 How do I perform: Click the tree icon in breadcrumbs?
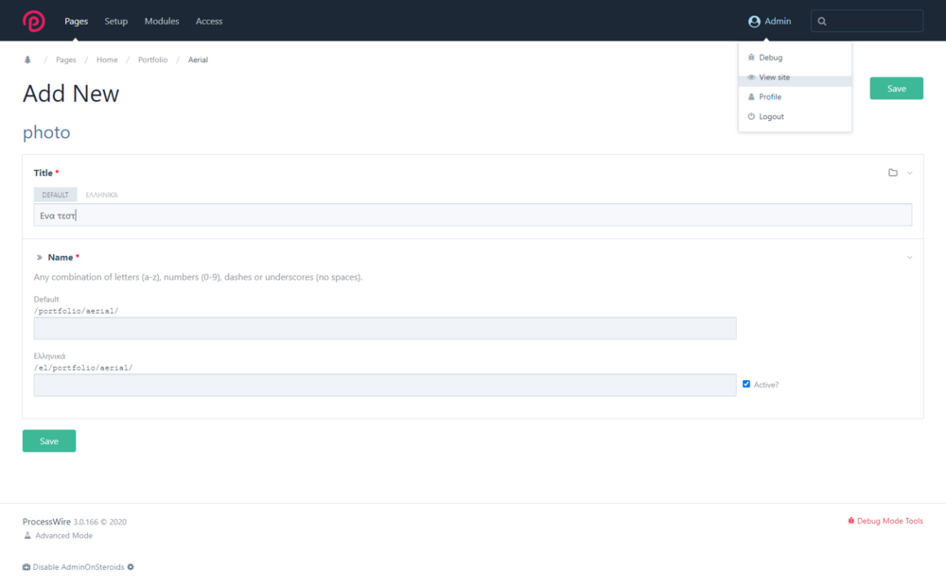pos(27,60)
